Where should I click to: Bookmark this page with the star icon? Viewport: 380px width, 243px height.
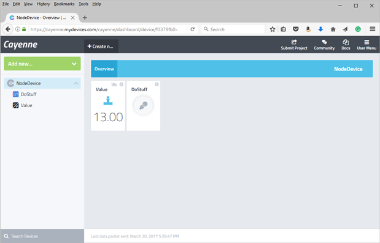273,29
